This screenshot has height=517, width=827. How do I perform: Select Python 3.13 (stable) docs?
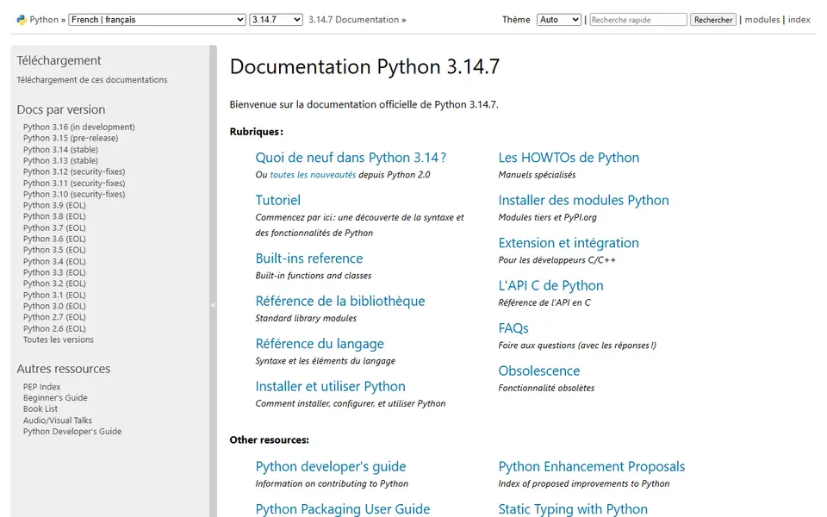(x=60, y=161)
